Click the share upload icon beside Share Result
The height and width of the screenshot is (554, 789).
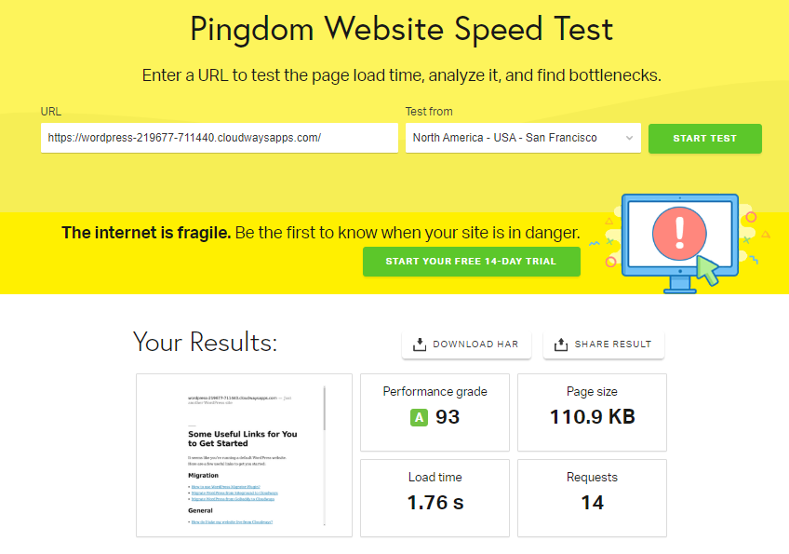click(x=561, y=345)
